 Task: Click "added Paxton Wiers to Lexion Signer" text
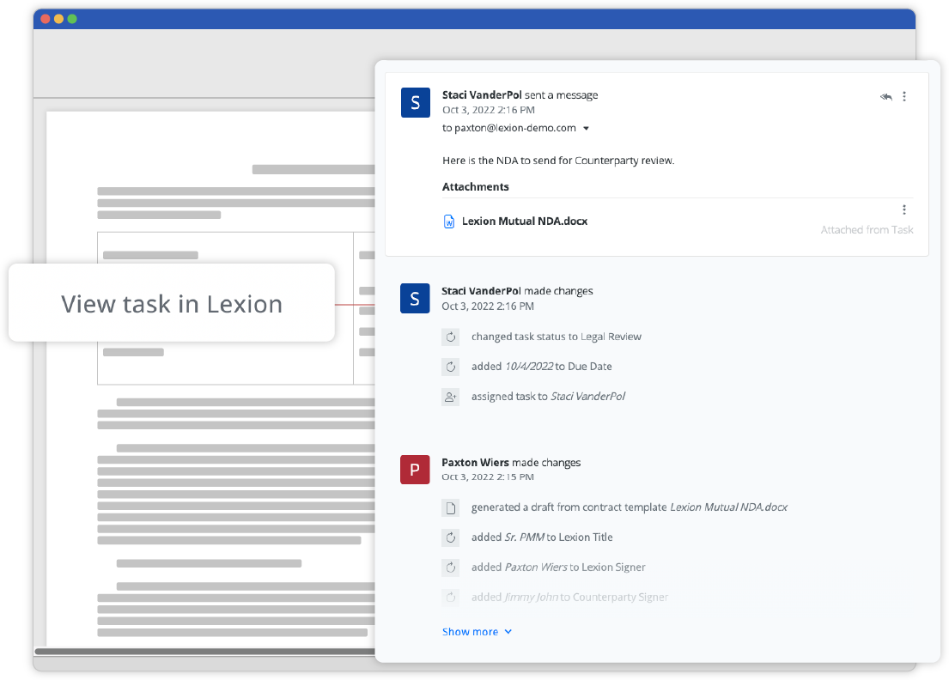[x=558, y=568]
